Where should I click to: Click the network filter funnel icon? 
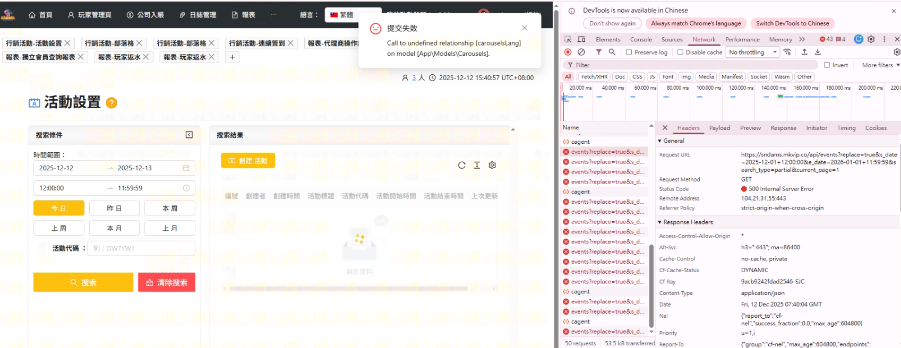tap(598, 52)
